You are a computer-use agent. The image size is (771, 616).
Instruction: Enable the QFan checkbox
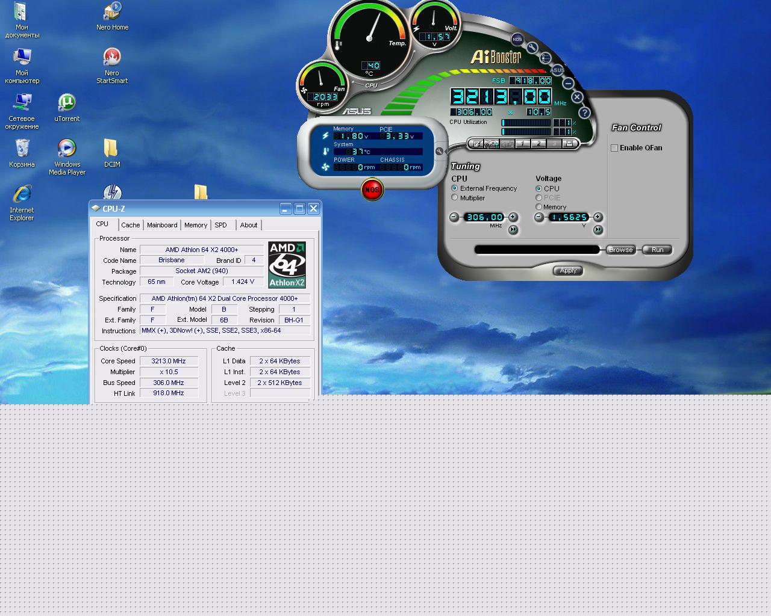pyautogui.click(x=614, y=148)
